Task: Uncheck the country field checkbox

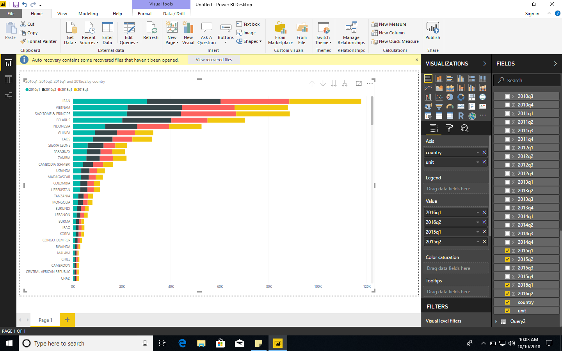Action: click(x=507, y=302)
